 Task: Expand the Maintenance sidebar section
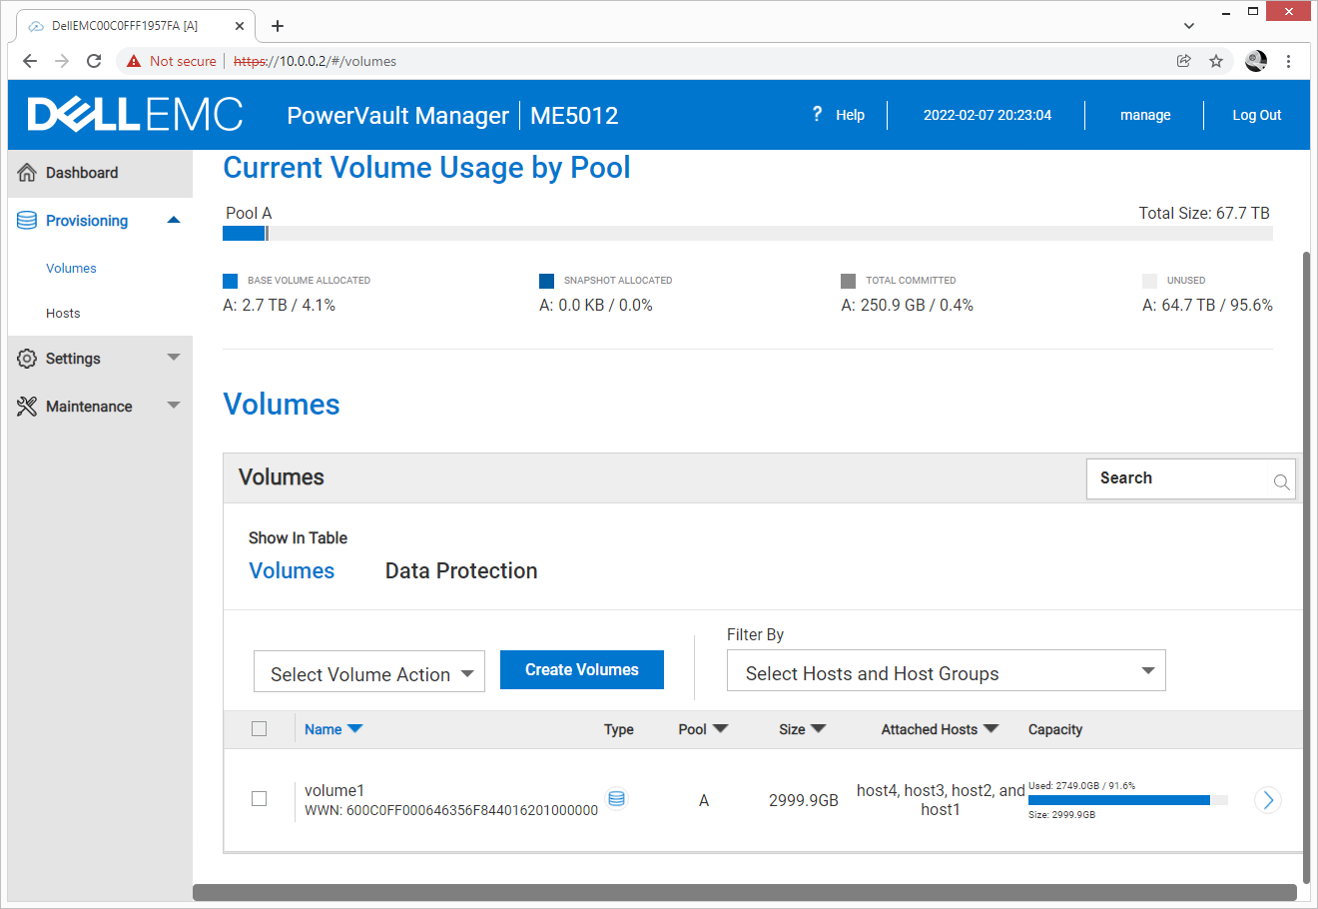coord(174,406)
